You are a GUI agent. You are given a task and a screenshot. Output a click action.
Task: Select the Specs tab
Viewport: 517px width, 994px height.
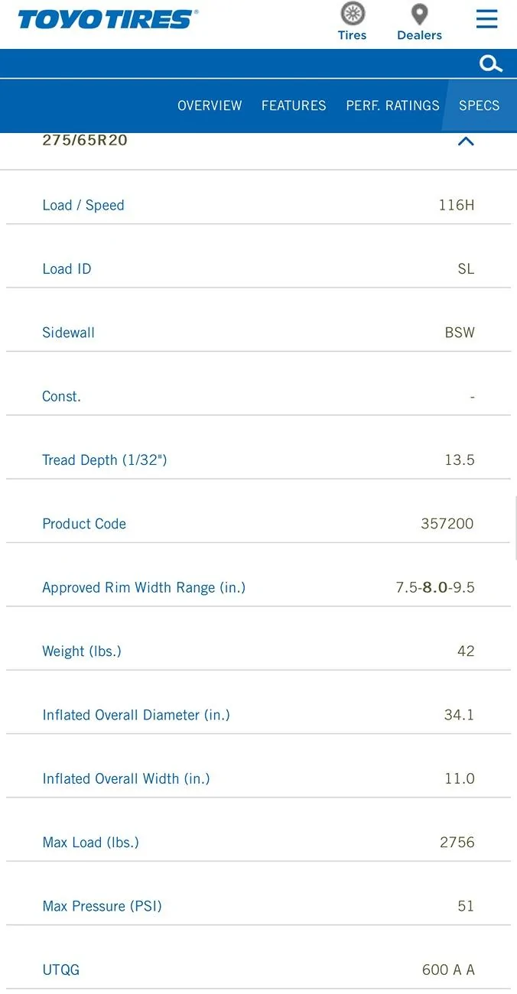tap(479, 106)
